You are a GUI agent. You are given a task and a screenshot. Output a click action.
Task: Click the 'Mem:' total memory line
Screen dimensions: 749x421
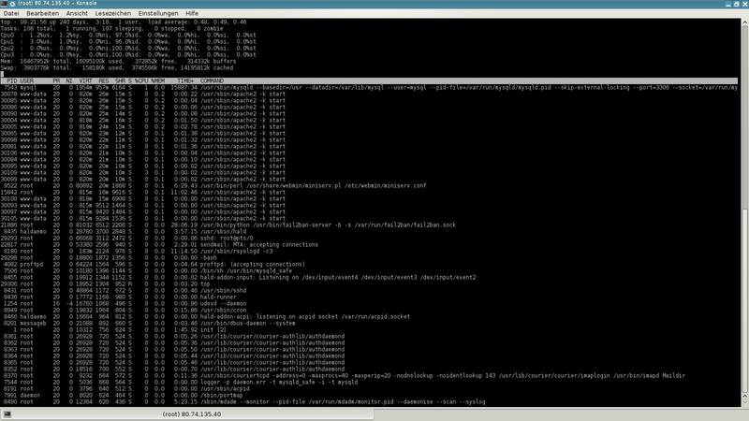tap(119, 62)
